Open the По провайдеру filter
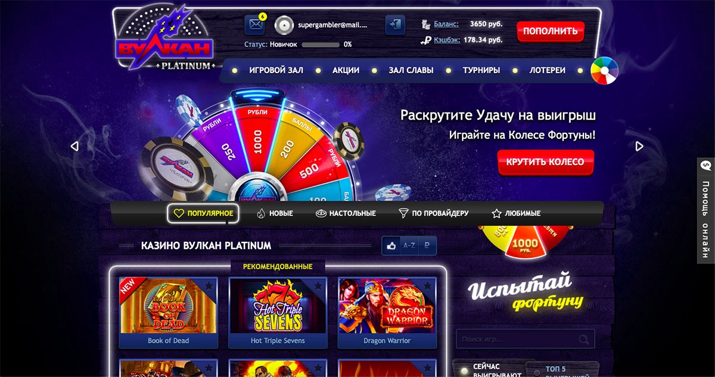 pyautogui.click(x=433, y=213)
